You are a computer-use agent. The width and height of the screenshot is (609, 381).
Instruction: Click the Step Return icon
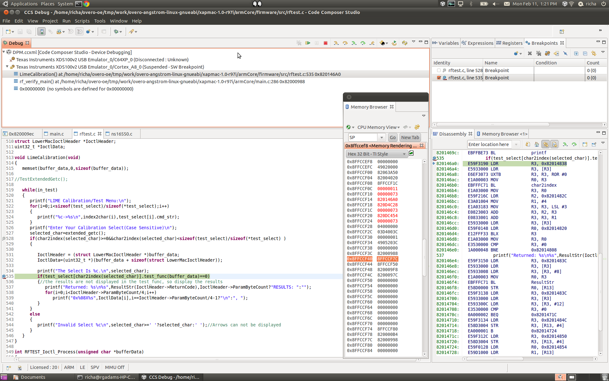372,43
